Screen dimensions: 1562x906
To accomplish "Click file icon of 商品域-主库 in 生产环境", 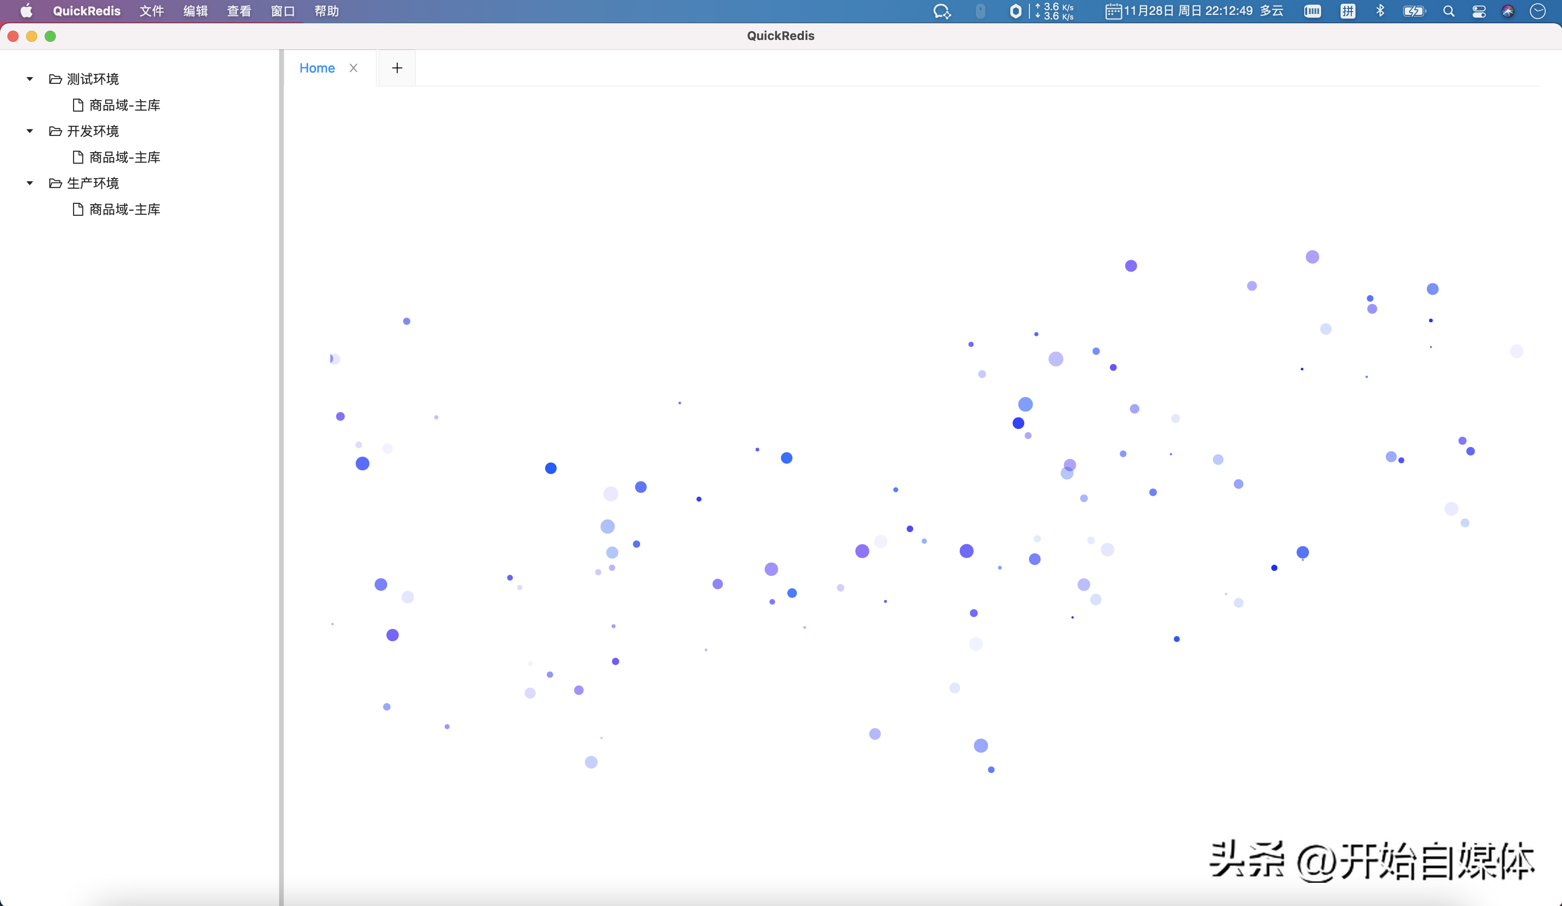I will pyautogui.click(x=78, y=209).
